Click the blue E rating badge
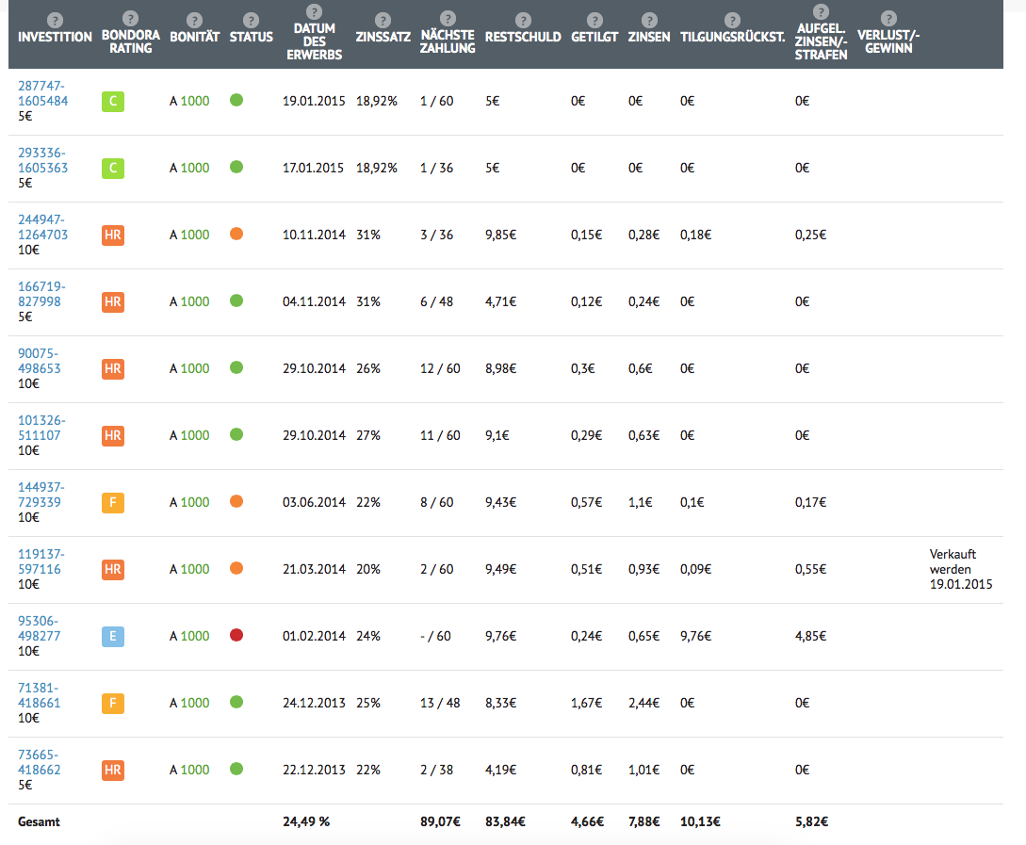Screen dimensions: 1026x845 (112, 637)
